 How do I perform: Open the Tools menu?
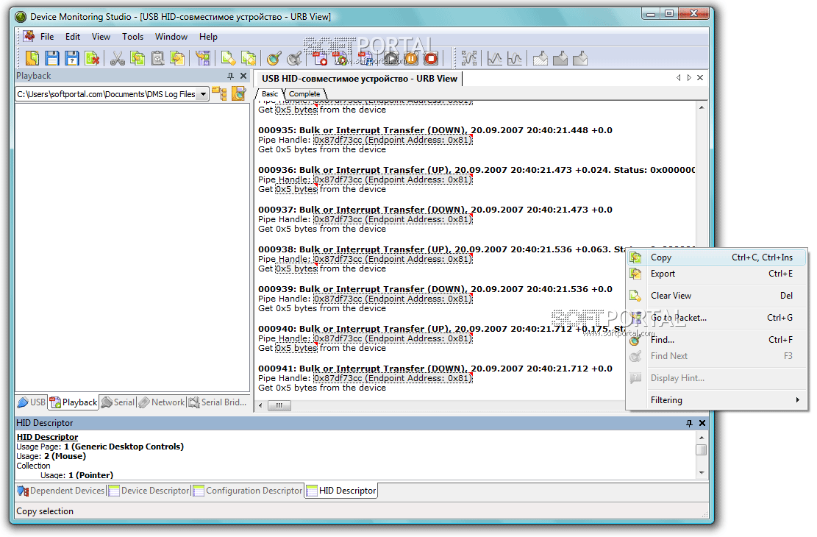(133, 37)
